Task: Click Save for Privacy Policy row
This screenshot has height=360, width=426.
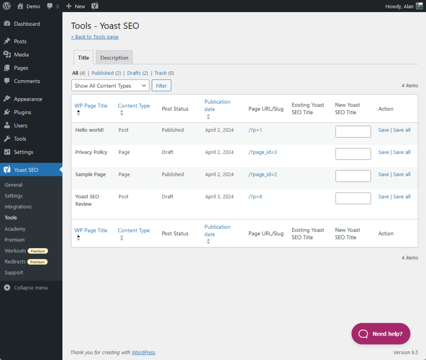Action: pyautogui.click(x=384, y=152)
